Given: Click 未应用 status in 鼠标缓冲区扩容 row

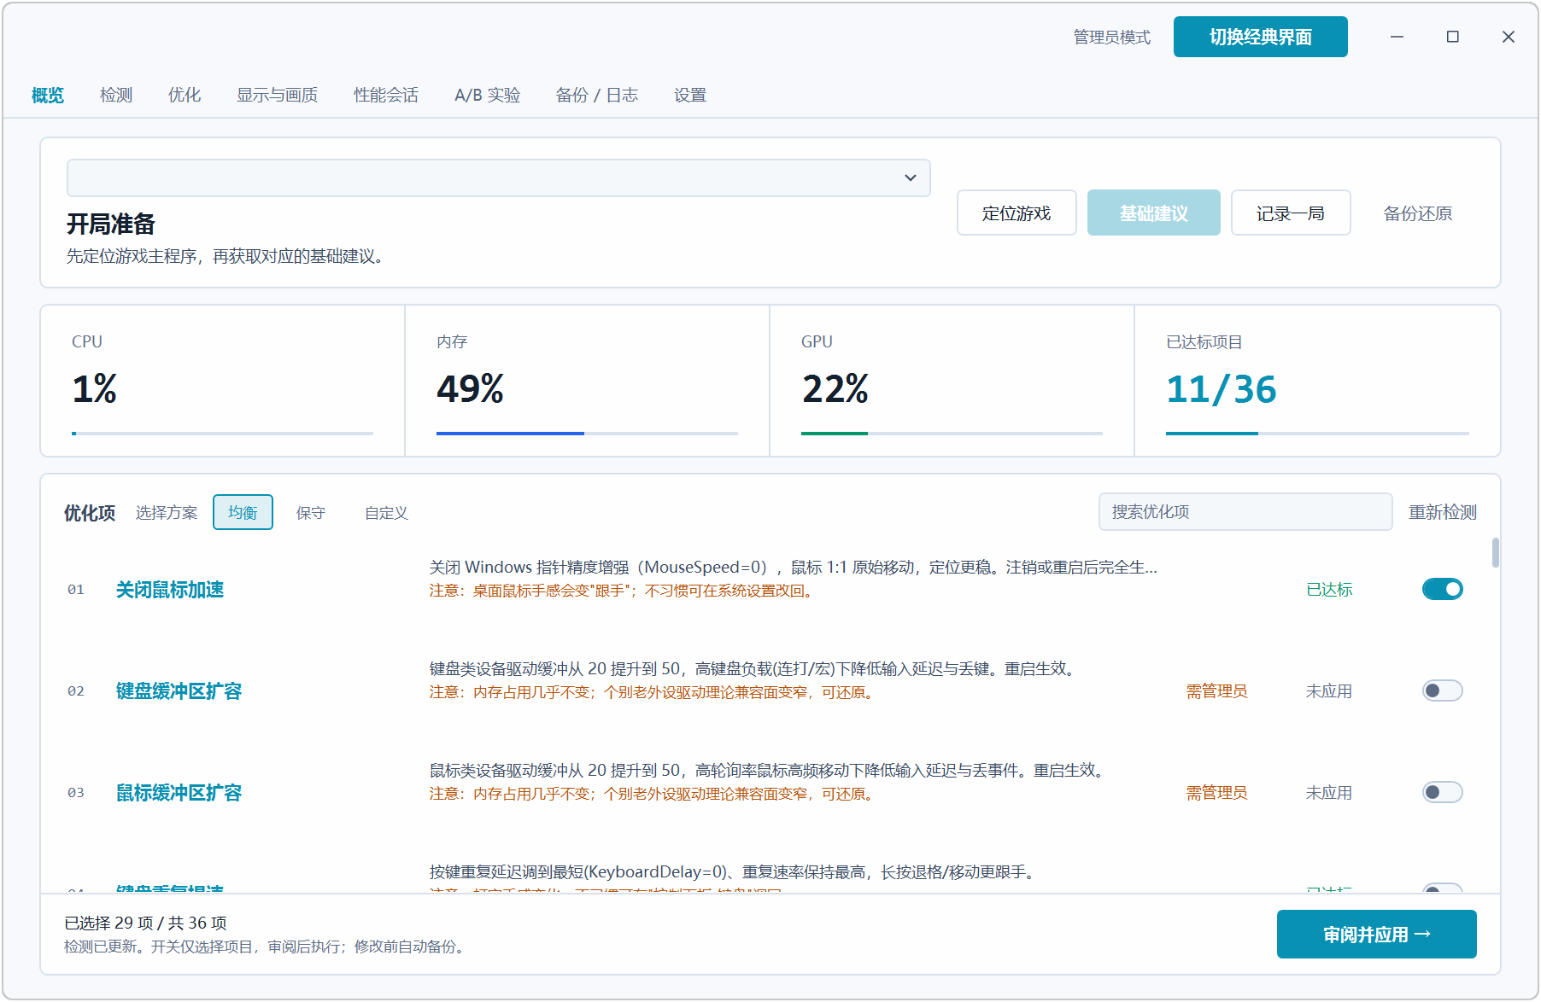Looking at the screenshot, I should [1329, 792].
